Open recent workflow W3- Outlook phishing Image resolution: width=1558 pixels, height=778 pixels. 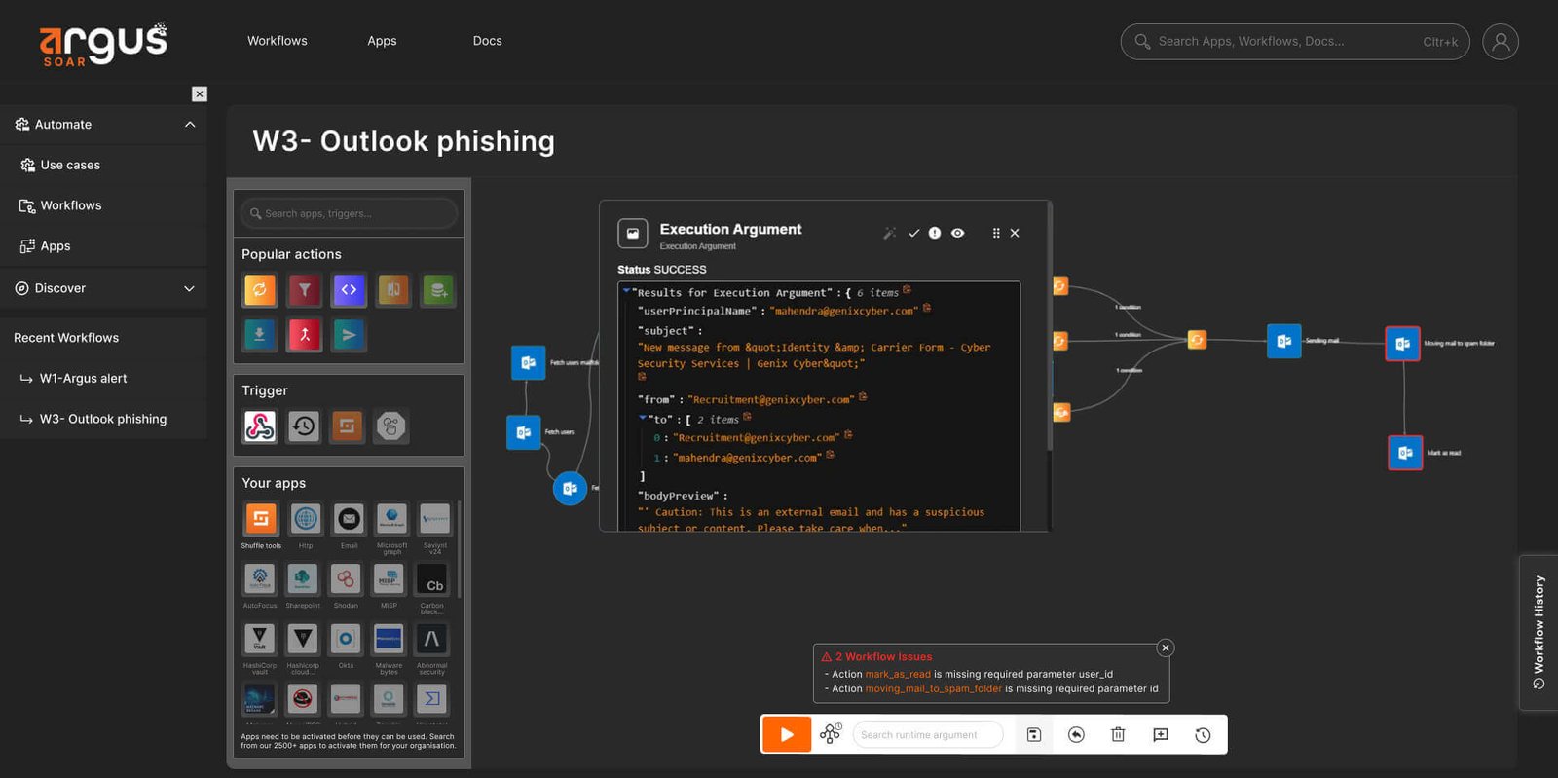click(x=104, y=419)
